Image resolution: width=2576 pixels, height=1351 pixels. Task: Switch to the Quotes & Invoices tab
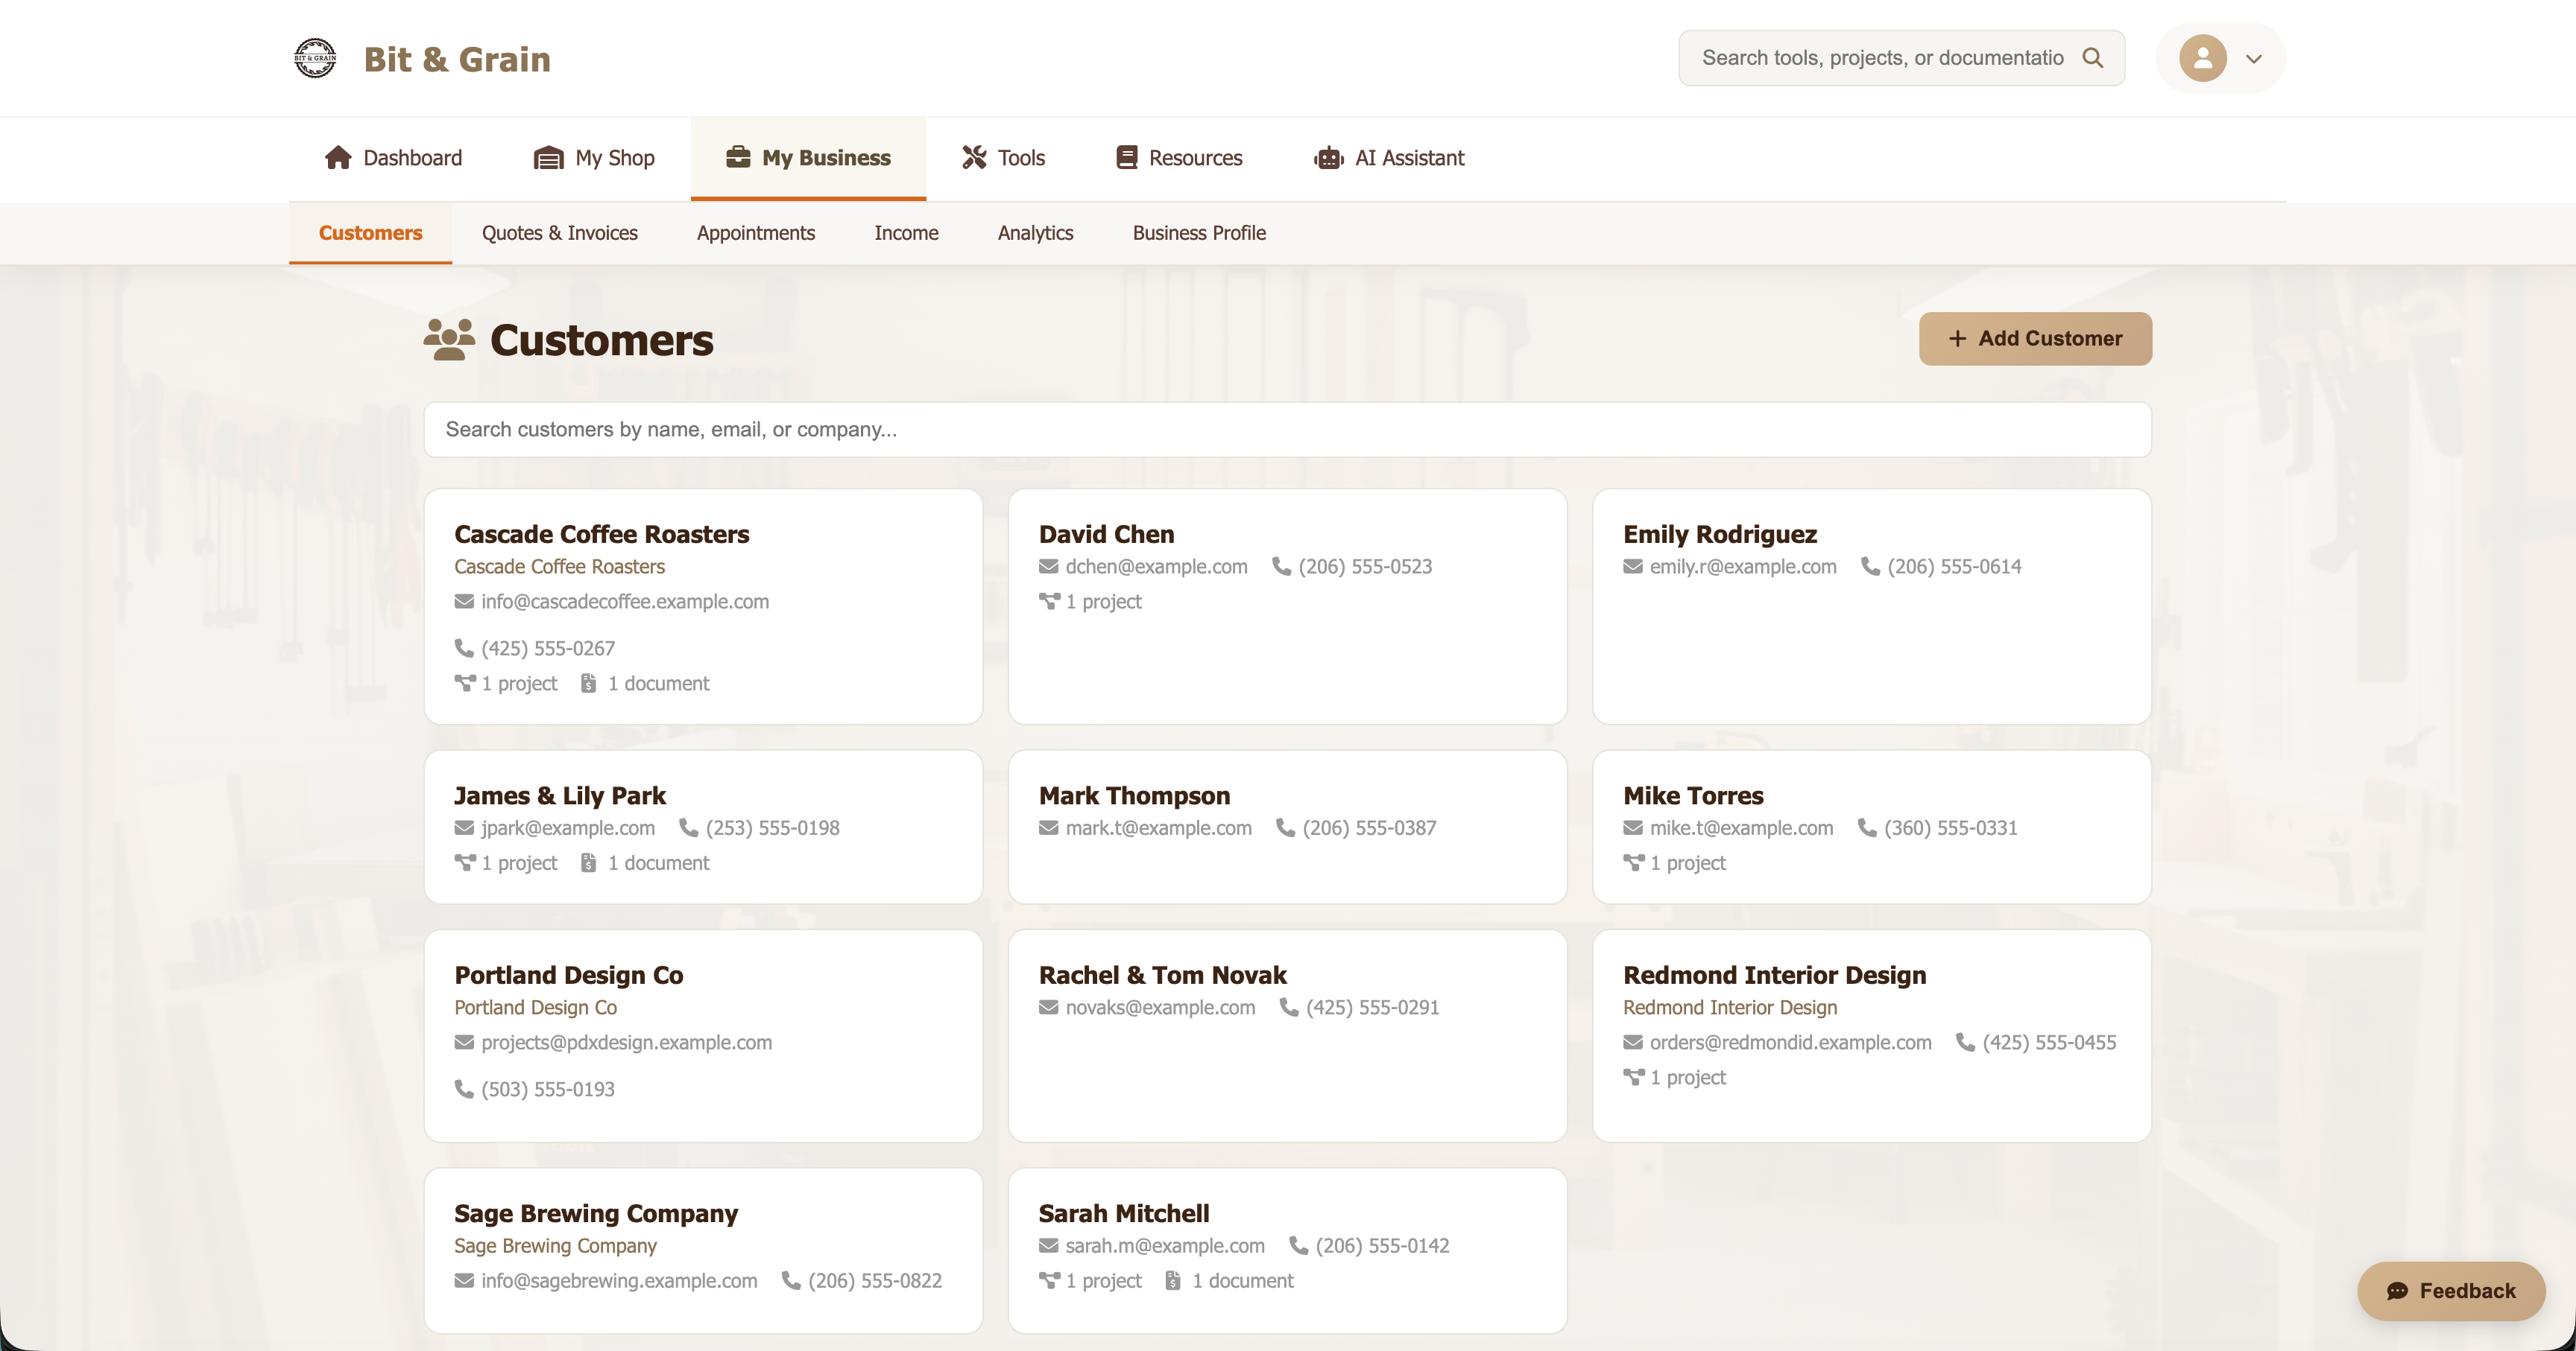click(560, 233)
